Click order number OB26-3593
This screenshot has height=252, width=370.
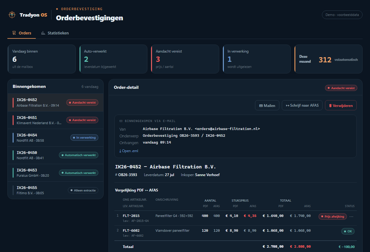(x=128, y=175)
